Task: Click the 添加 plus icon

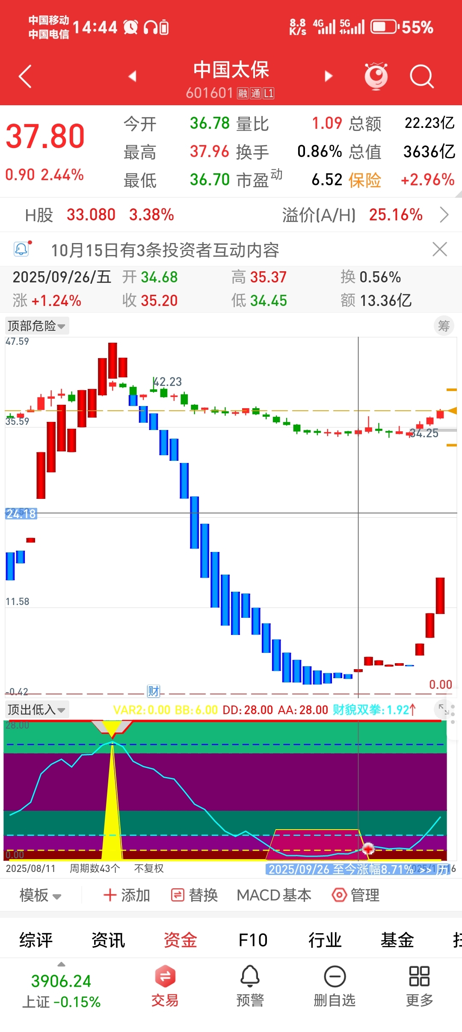Action: (110, 895)
